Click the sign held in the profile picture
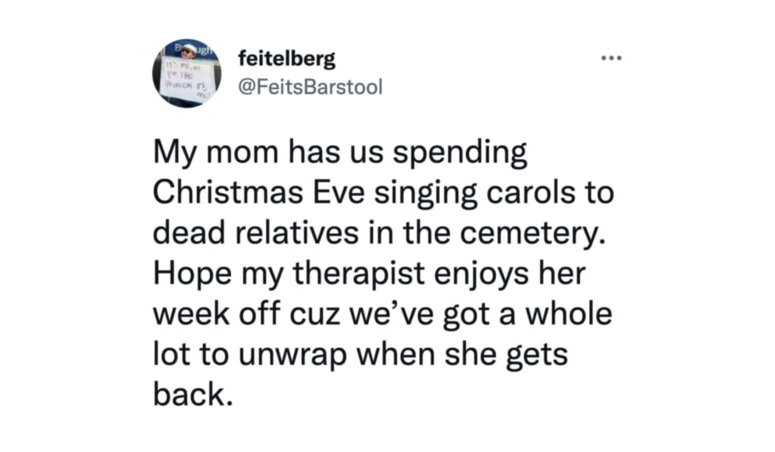 click(x=186, y=81)
